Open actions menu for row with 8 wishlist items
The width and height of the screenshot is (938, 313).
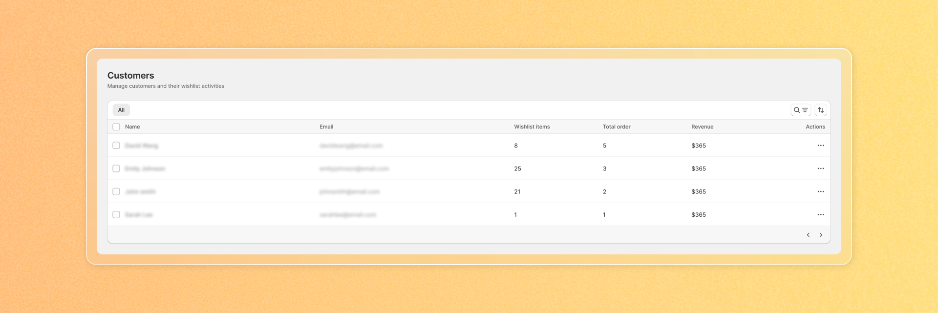pyautogui.click(x=821, y=146)
